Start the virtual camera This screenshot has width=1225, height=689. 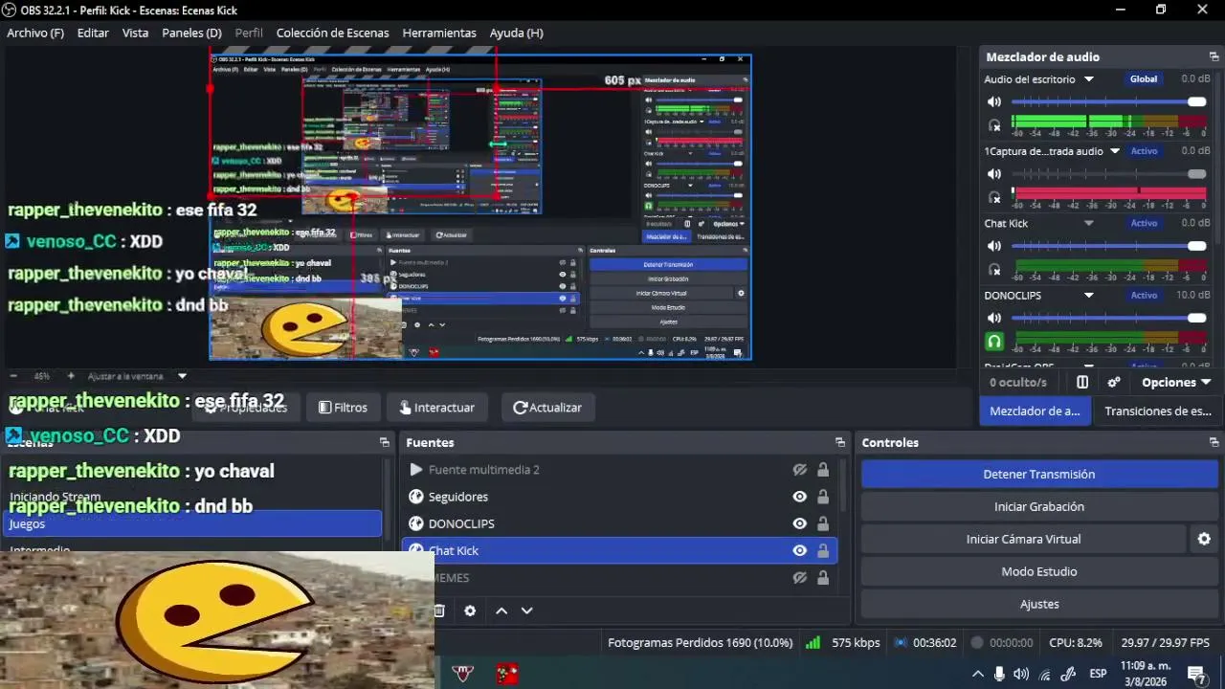coord(1023,539)
